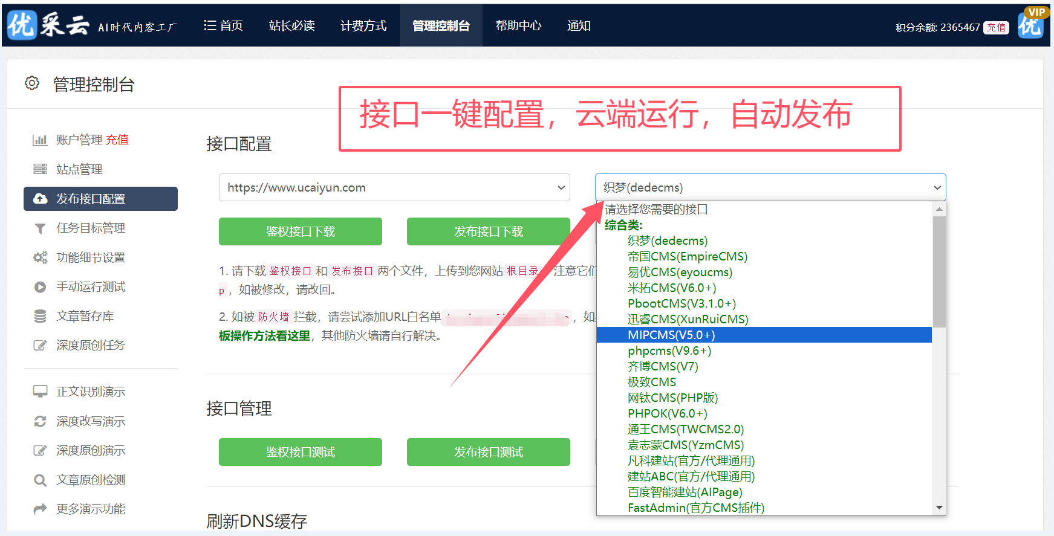Click the VIP user avatar icon
The width and height of the screenshot is (1054, 536).
click(x=1031, y=24)
